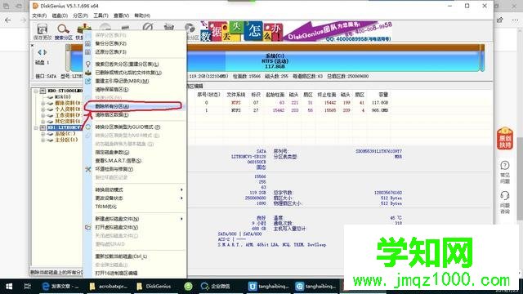Close the disk panel with the small x
This screenshot has height=294, width=523.
point(33,46)
